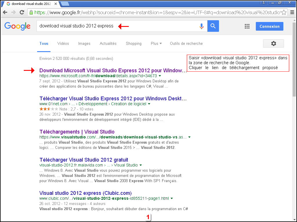Open the 01net Télécharger Visual Studio Express result
The width and height of the screenshot is (297, 222).
point(113,99)
